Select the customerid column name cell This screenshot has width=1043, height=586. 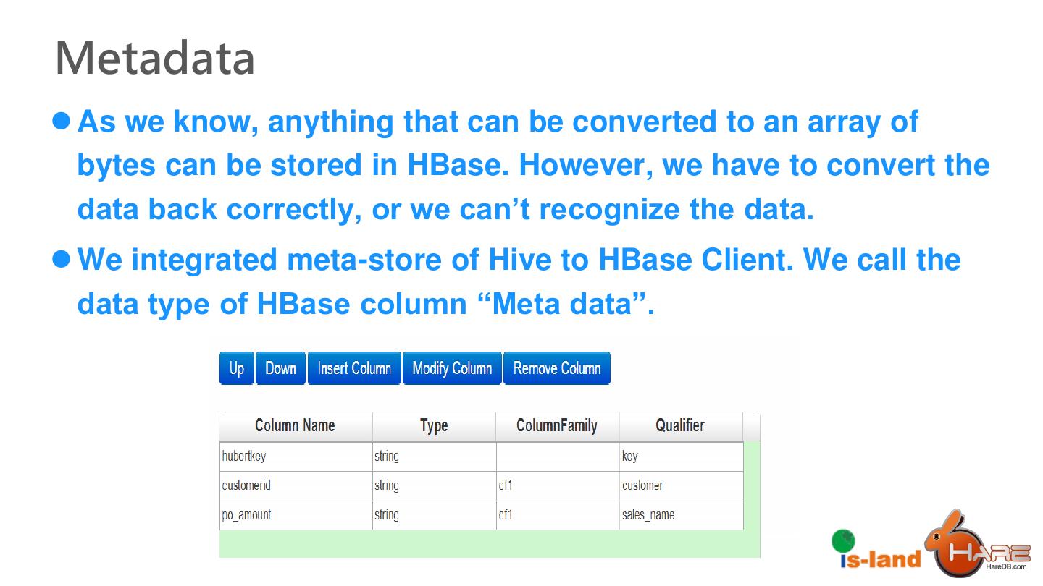[296, 485]
